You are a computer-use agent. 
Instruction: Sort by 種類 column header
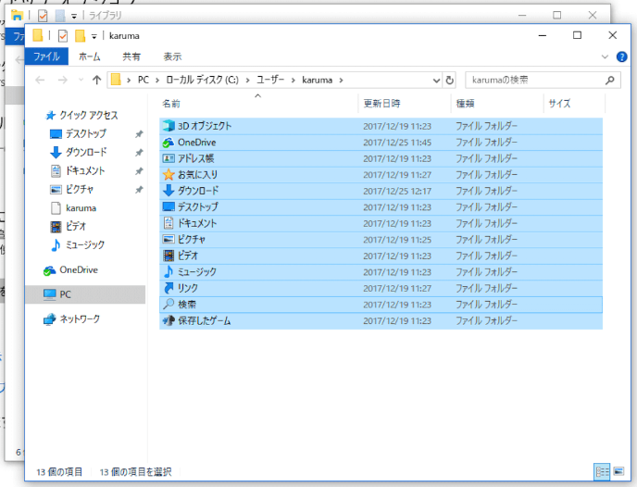pyautogui.click(x=497, y=104)
